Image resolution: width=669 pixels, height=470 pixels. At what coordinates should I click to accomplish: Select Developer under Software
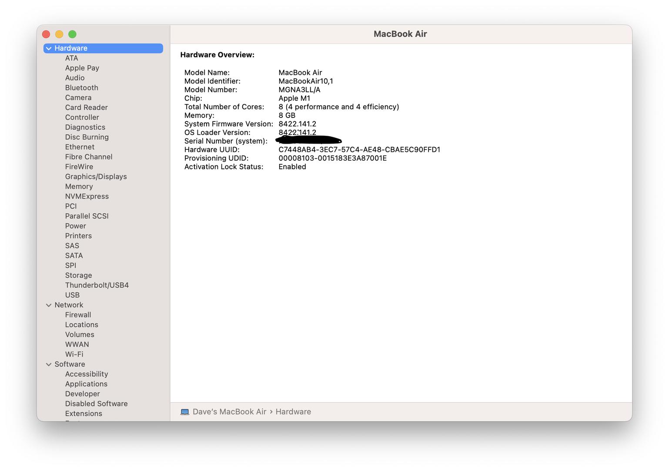tap(83, 394)
